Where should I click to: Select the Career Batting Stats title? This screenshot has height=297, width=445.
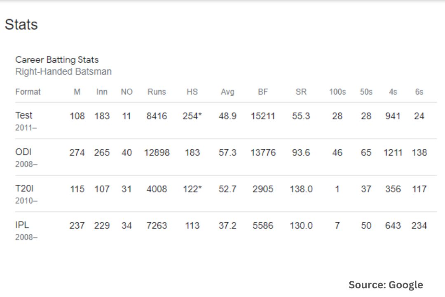57,60
